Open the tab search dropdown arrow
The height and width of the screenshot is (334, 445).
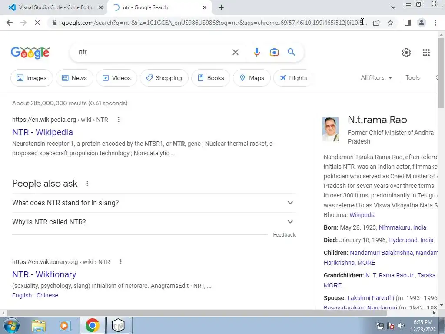click(393, 8)
